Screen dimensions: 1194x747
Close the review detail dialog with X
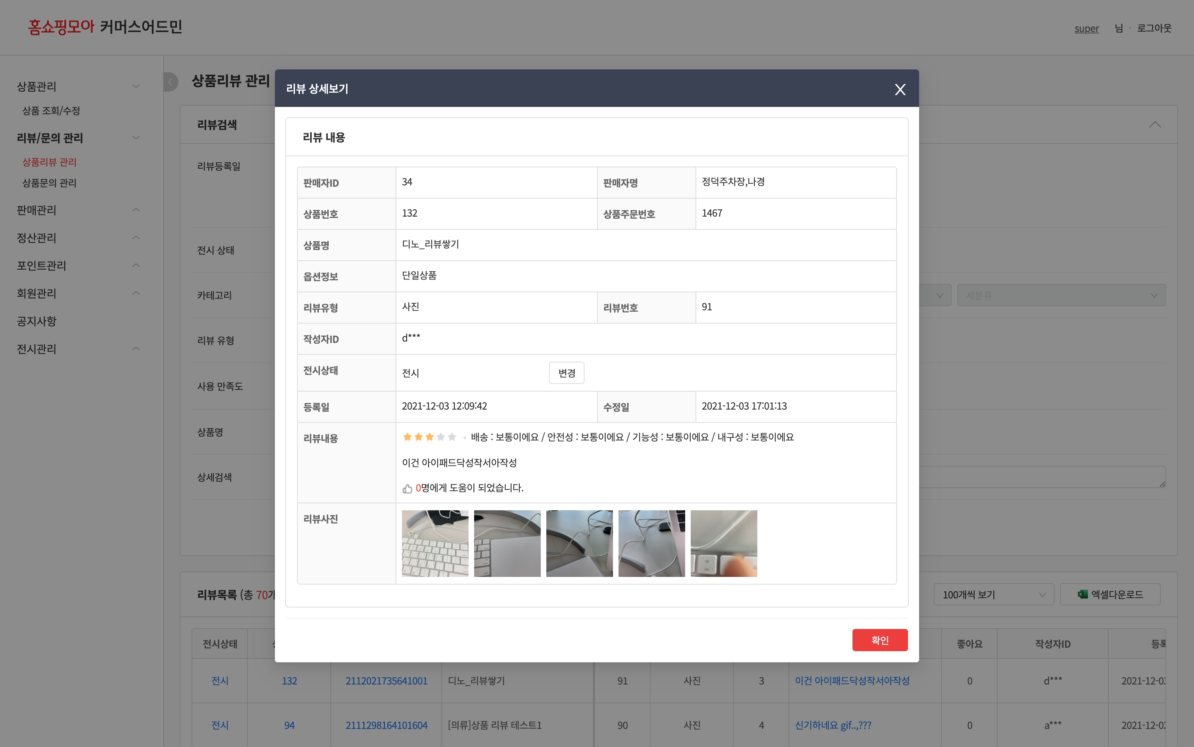pos(900,90)
